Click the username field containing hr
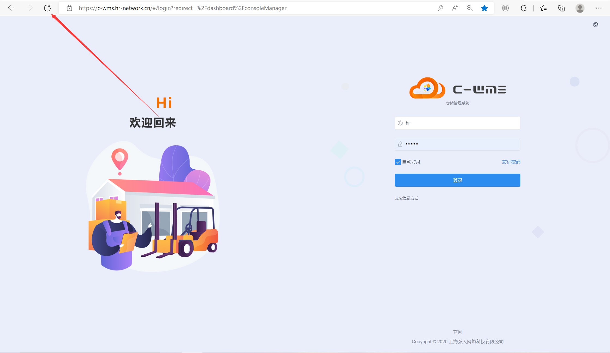Image resolution: width=610 pixels, height=353 pixels. pyautogui.click(x=457, y=123)
